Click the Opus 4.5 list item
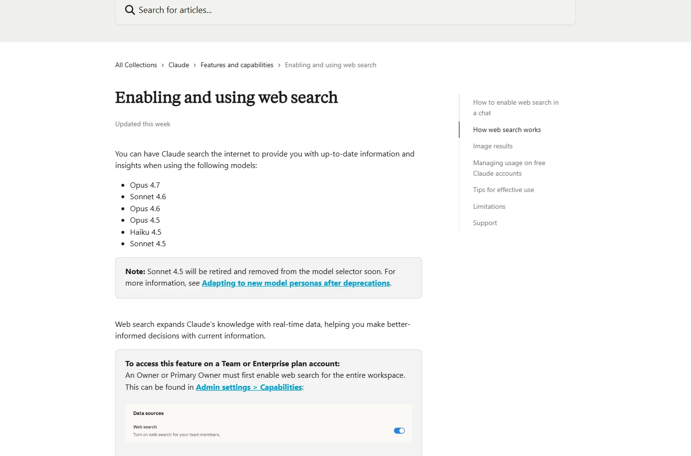Viewport: 691px width, 456px height. [145, 220]
